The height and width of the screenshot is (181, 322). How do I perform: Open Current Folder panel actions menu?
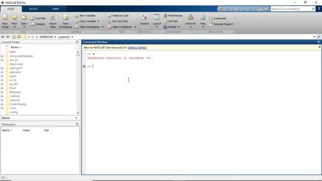77,42
